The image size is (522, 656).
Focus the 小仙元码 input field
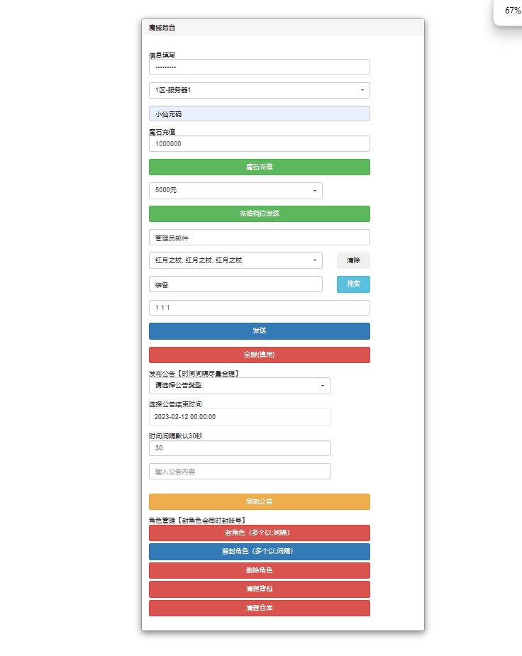(260, 113)
